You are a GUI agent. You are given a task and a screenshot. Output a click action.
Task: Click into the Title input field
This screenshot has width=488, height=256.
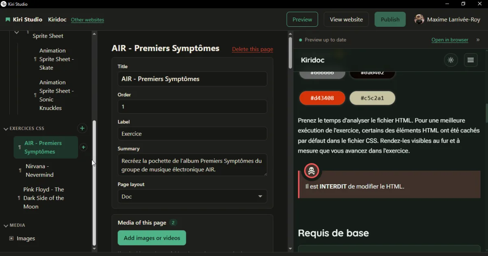192,79
